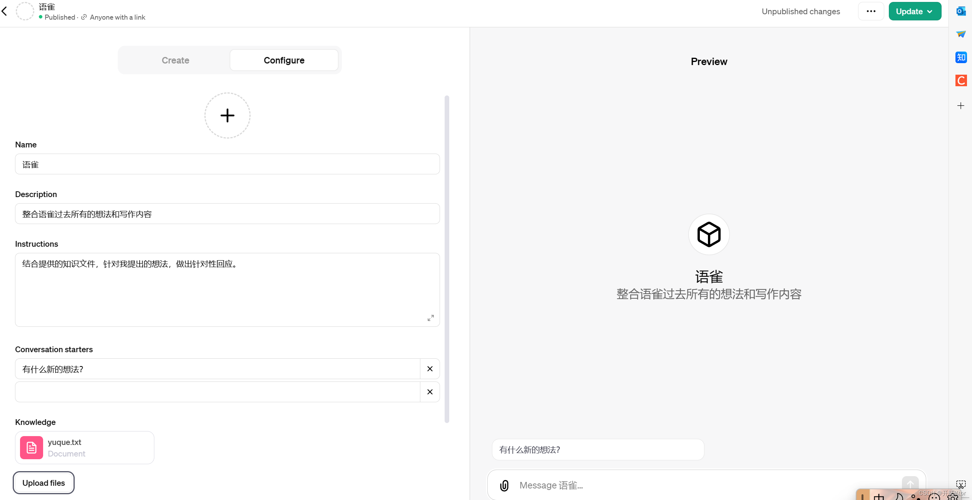Add a profile image via plus circle
Image resolution: width=972 pixels, height=500 pixels.
[x=227, y=115]
